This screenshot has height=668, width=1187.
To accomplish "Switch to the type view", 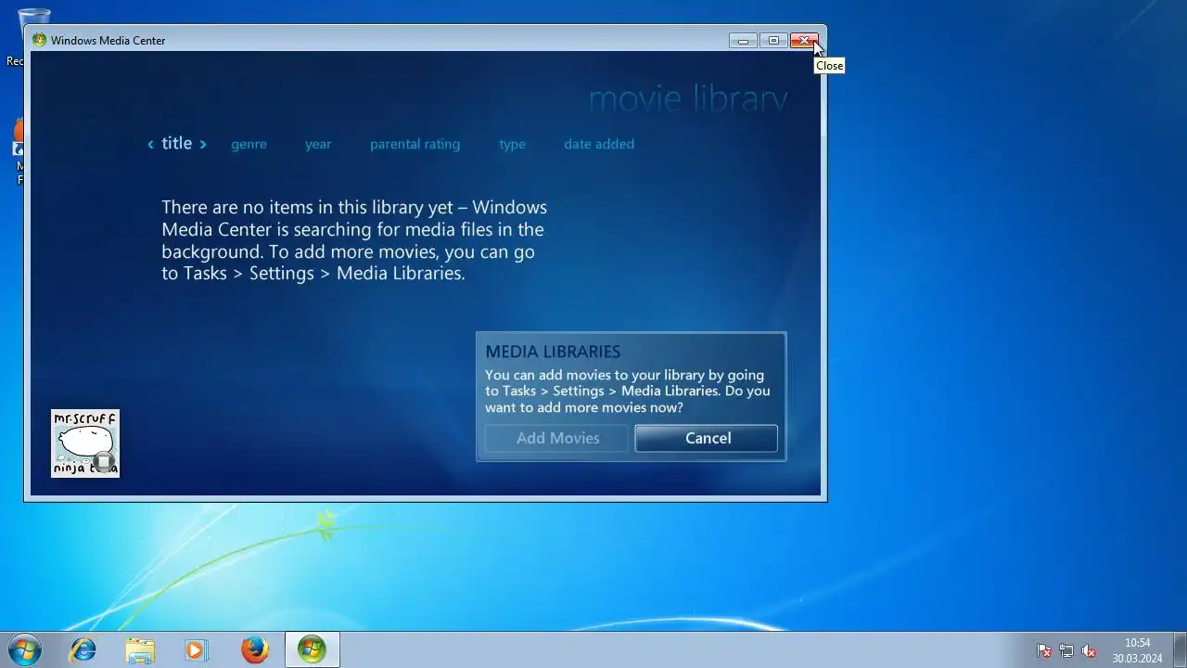I will pos(512,144).
